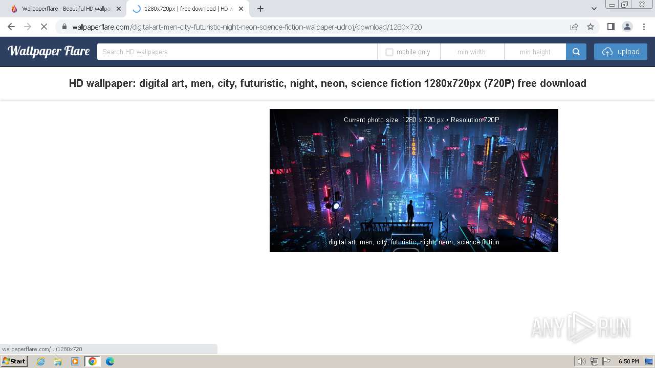Open the Chrome profile icon
Image resolution: width=655 pixels, height=368 pixels.
tap(627, 27)
